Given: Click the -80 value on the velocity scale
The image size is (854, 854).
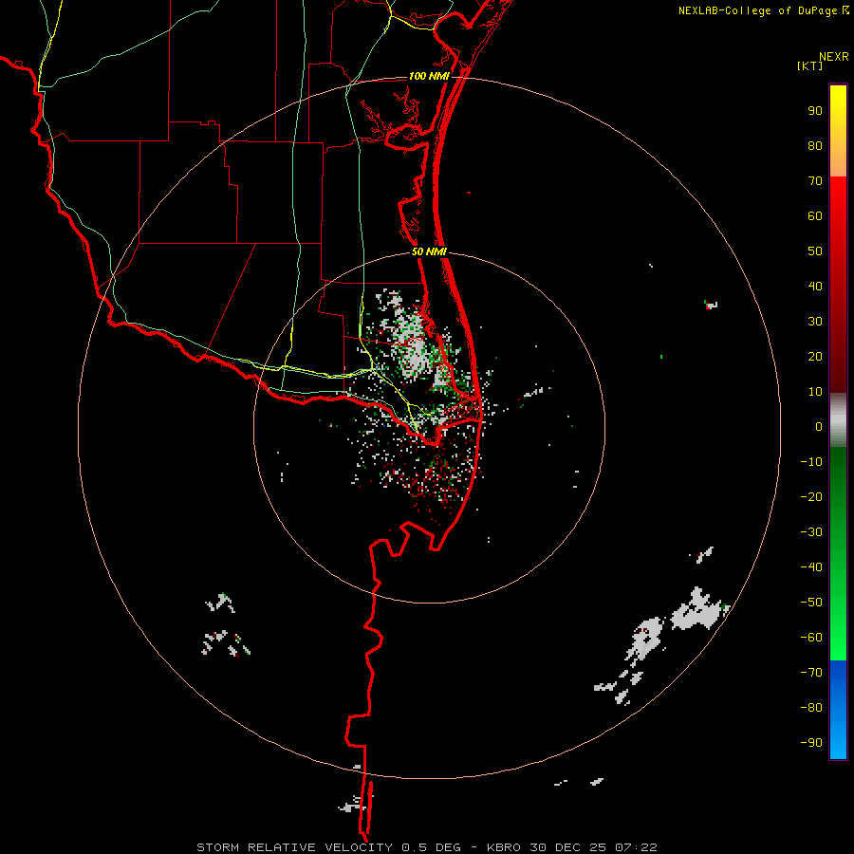Looking at the screenshot, I should tap(811, 708).
